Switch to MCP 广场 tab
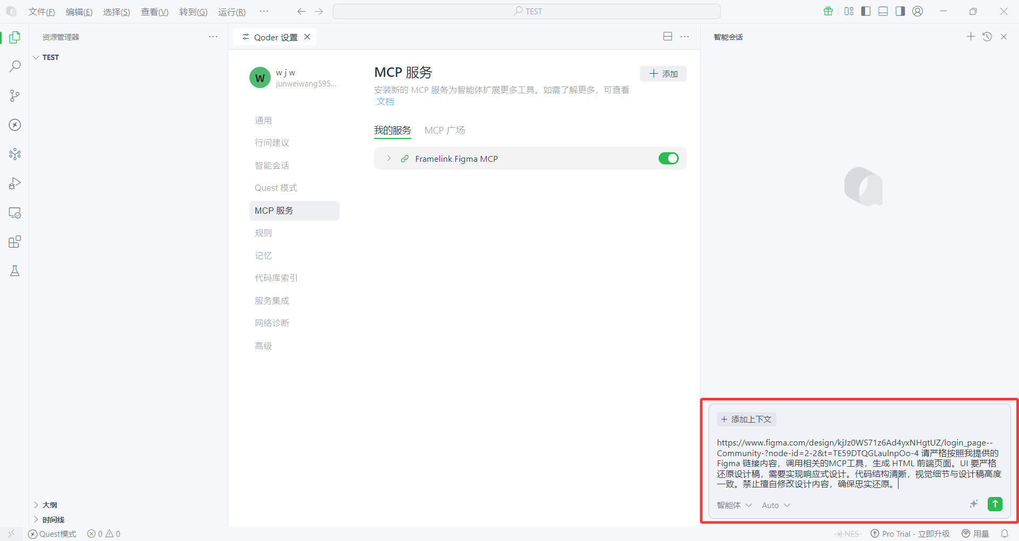Image resolution: width=1019 pixels, height=541 pixels. [445, 130]
